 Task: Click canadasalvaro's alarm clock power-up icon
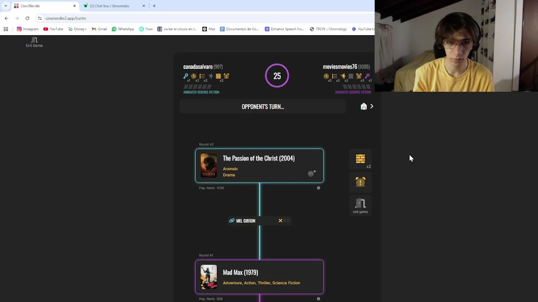[x=226, y=76]
